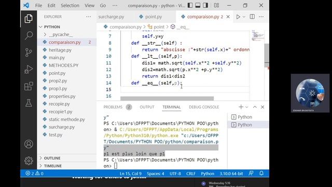
Task: Open the Selection menu
Action: pos(70,6)
